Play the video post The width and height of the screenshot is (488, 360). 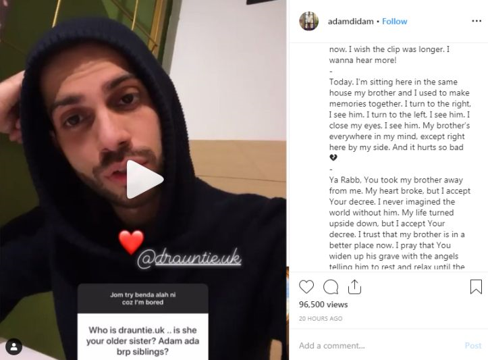[x=144, y=180]
